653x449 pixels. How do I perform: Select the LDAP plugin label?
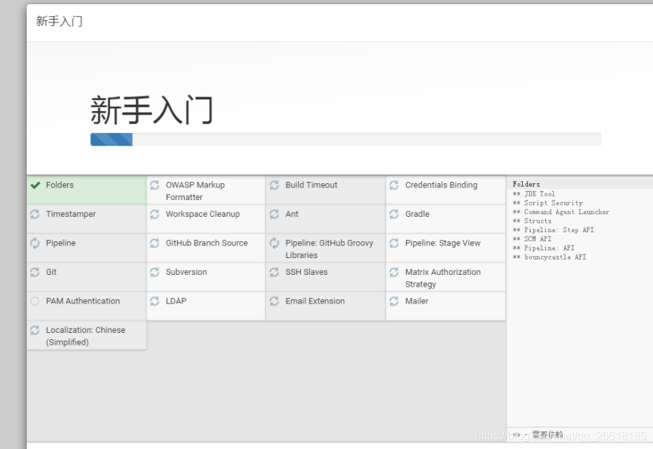coord(176,301)
